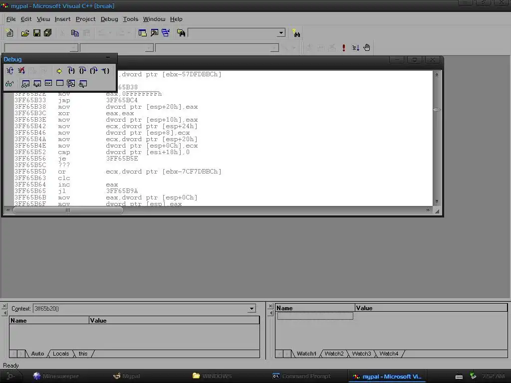Viewport: 511px width, 383px height.
Task: Click the yellow arrow Show Next Statement icon
Action: click(59, 71)
